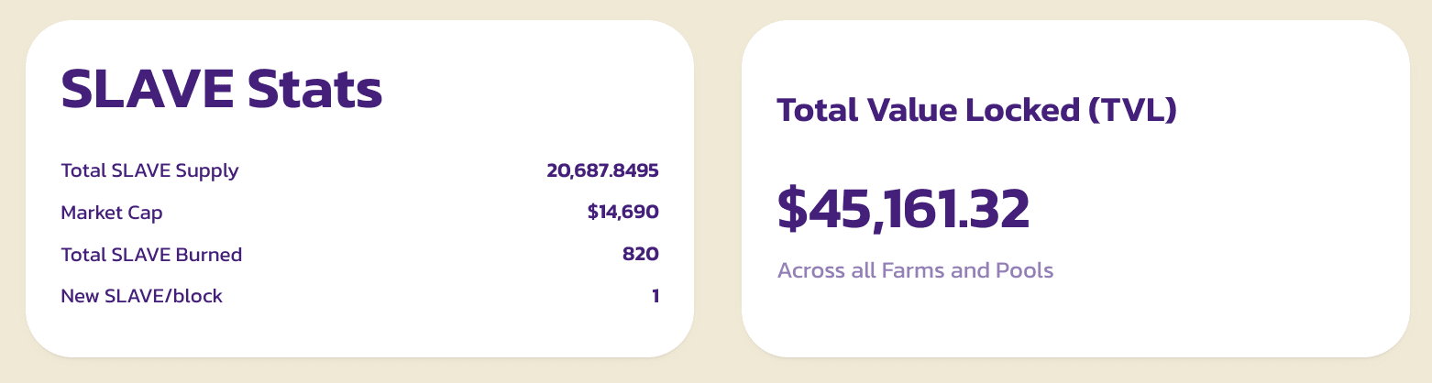The height and width of the screenshot is (383, 1432).
Task: Click the New SLAVE/block value 1
Action: (655, 297)
